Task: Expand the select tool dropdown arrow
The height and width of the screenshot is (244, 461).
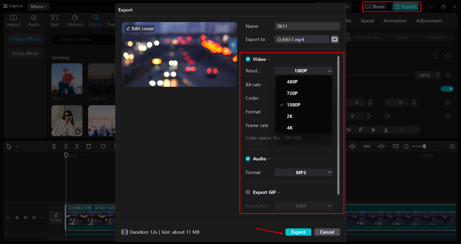Action: click(x=17, y=147)
